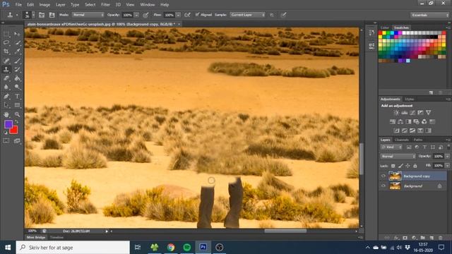Select the Blur tool
The image size is (452, 254).
6,87
